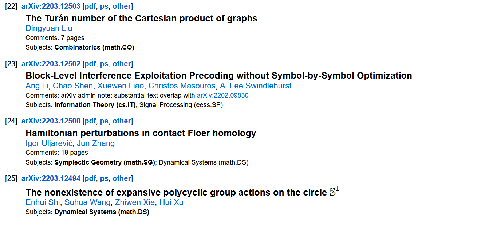Open the arXiv:2203.12502 abstract link
485x225 pixels.
51,64
